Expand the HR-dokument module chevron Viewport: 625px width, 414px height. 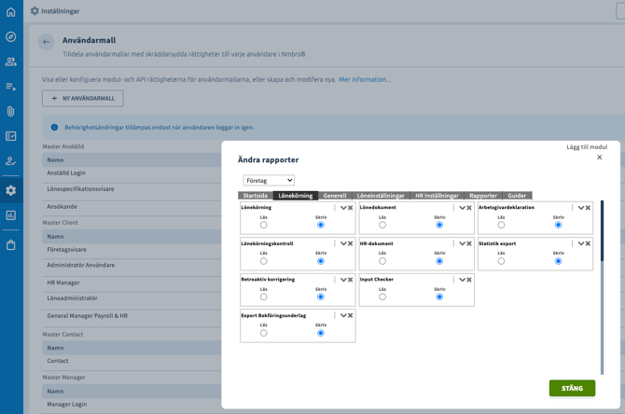pyautogui.click(x=462, y=243)
